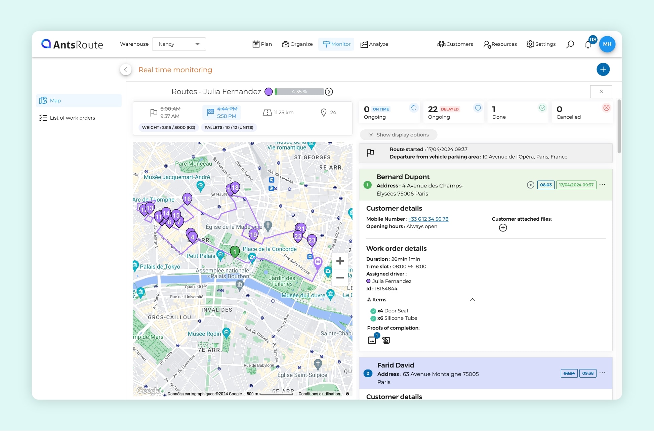Select the Organize icon in the top bar

pos(285,44)
